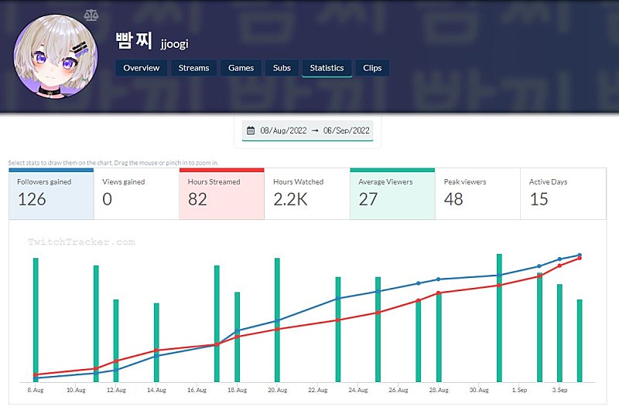Image resolution: width=619 pixels, height=413 pixels.
Task: Open the date range picker field
Action: [x=307, y=130]
